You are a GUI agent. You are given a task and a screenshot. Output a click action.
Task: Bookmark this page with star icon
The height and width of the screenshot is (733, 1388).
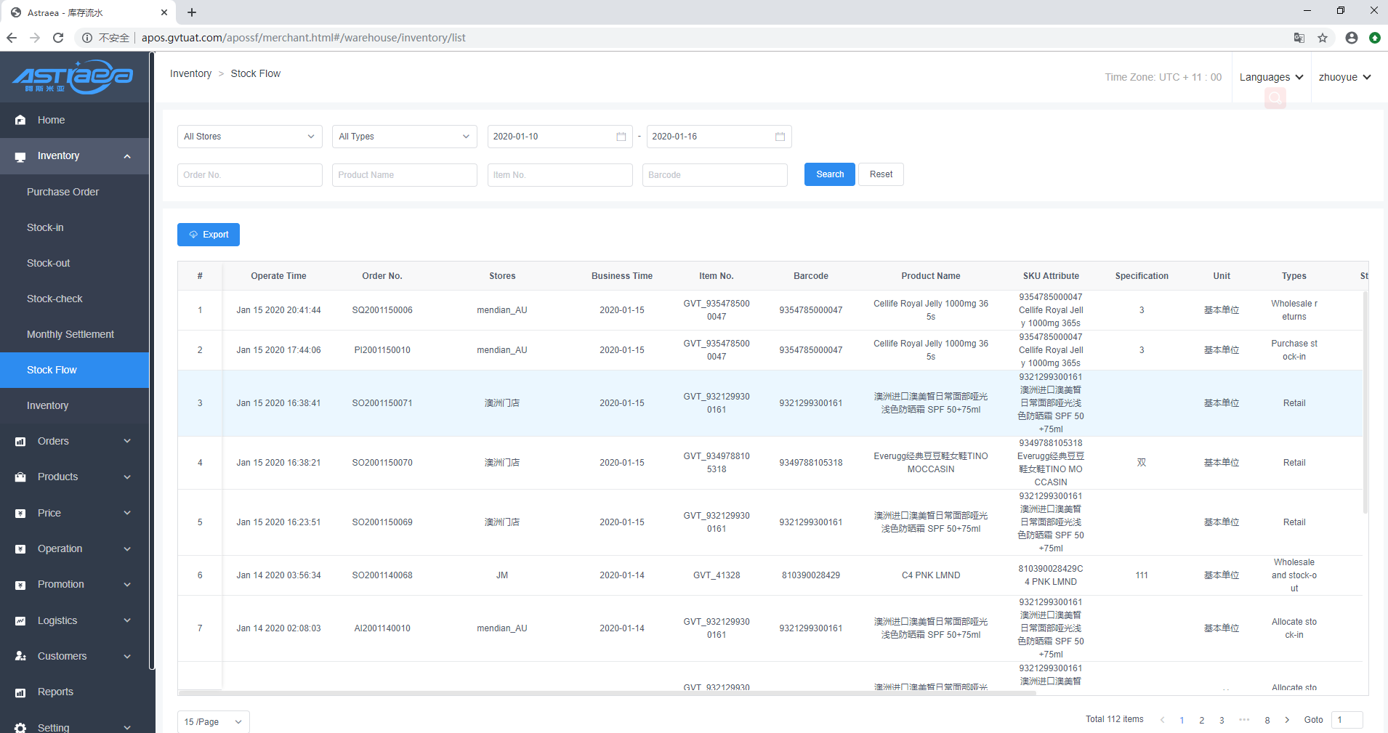pyautogui.click(x=1323, y=38)
